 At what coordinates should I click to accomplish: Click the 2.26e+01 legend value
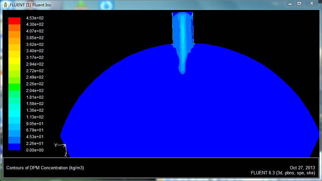pyautogui.click(x=35, y=144)
